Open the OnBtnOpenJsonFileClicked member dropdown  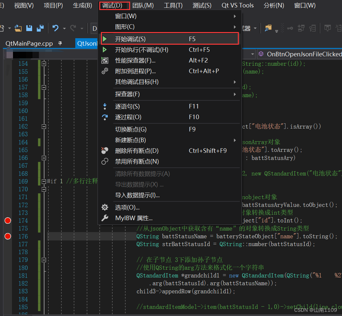pyautogui.click(x=300, y=54)
